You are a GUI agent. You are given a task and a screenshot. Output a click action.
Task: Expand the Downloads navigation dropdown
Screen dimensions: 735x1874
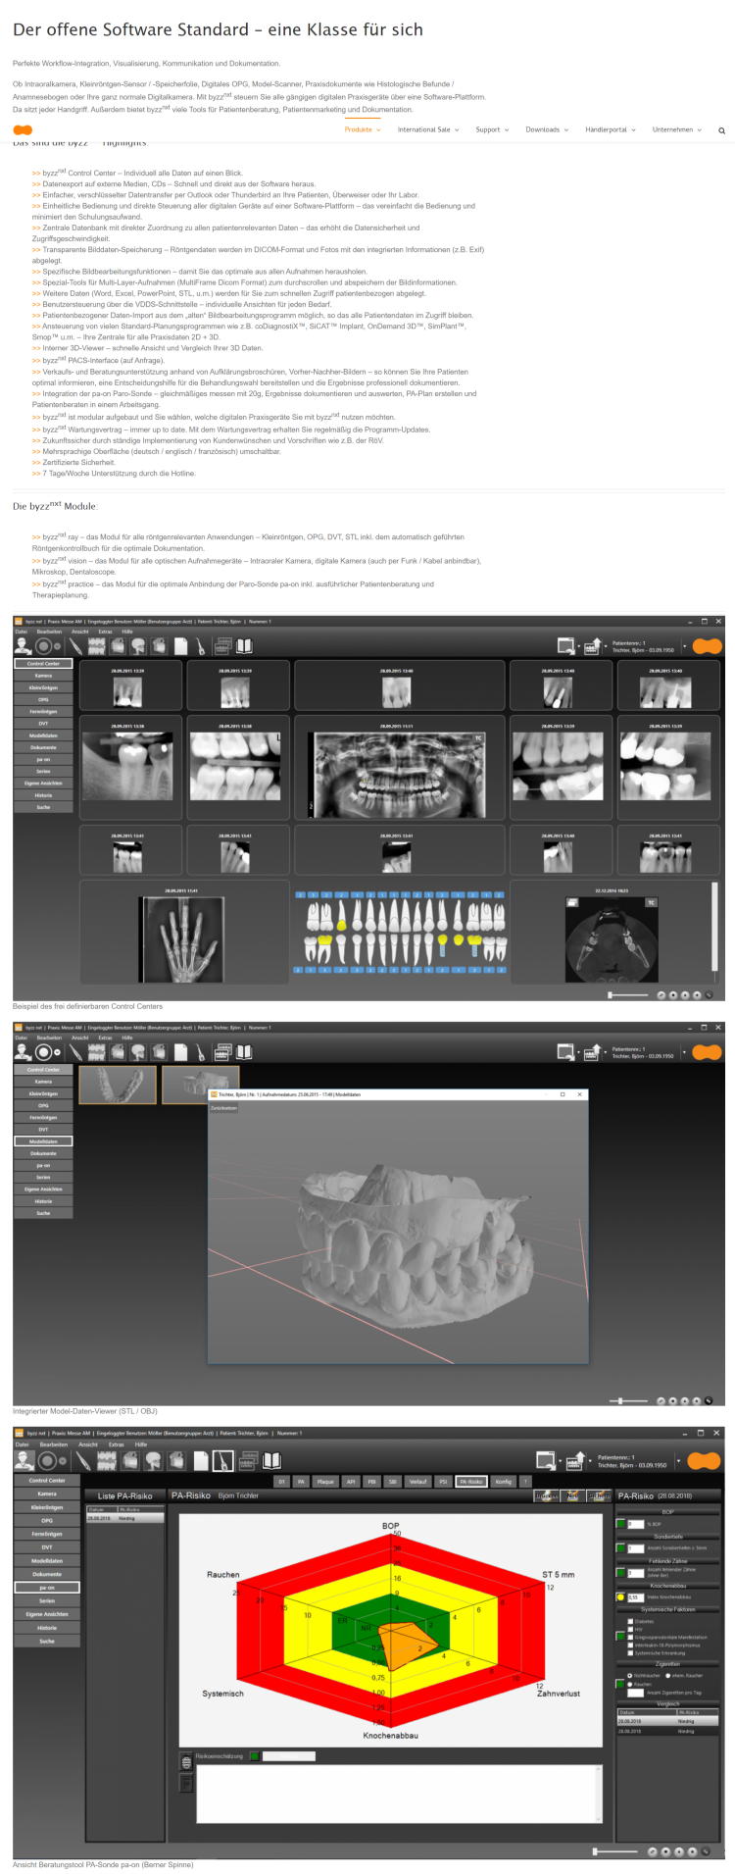pos(547,129)
